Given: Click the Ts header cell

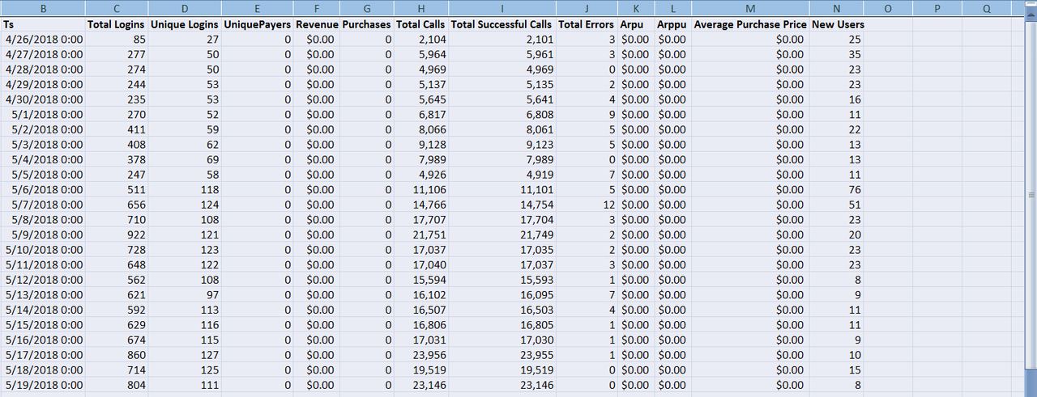Looking at the screenshot, I should click(x=44, y=24).
